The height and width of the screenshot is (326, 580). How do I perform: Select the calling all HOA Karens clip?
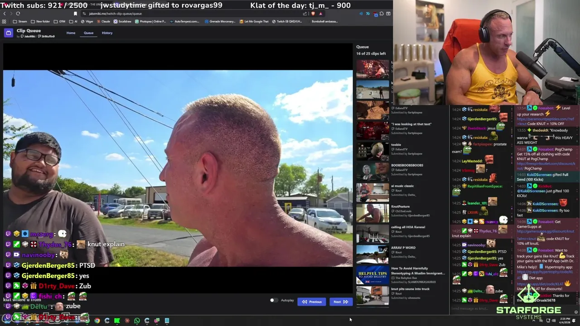coord(372,234)
